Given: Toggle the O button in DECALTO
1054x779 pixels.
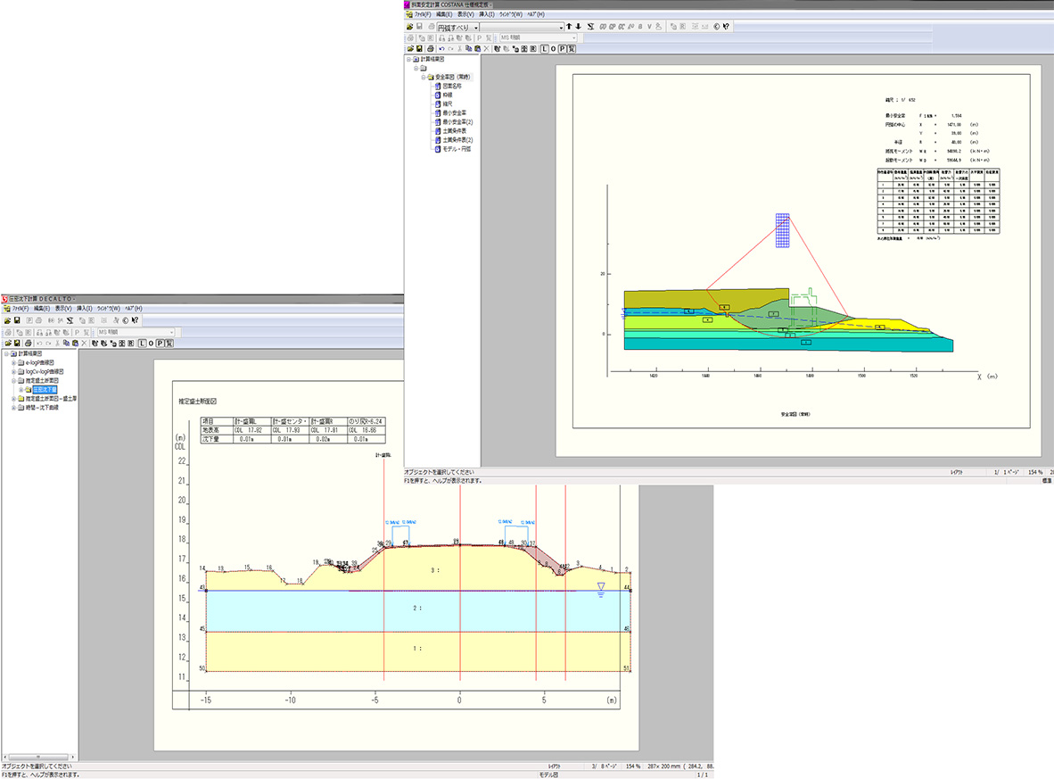Looking at the screenshot, I should [x=152, y=343].
